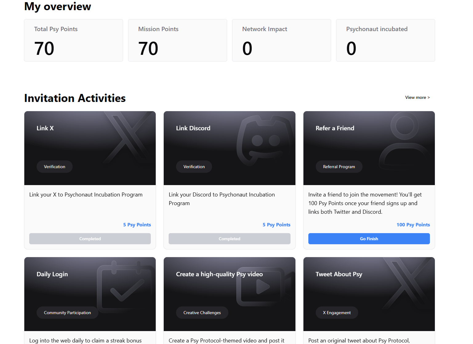This screenshot has height=344, width=473.
Task: Select the X Engagement tag
Action: [x=337, y=313]
